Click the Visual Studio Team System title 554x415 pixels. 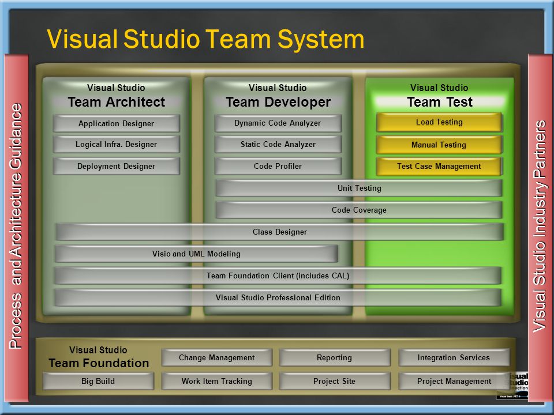[205, 39]
